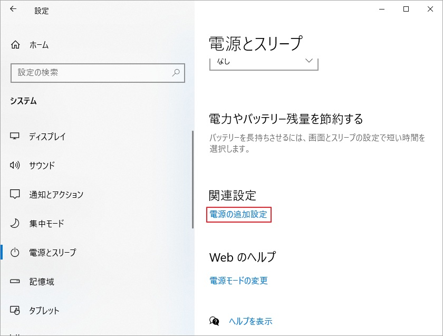Click the 電源とスリープ power icon
The image size is (443, 336).
point(15,252)
